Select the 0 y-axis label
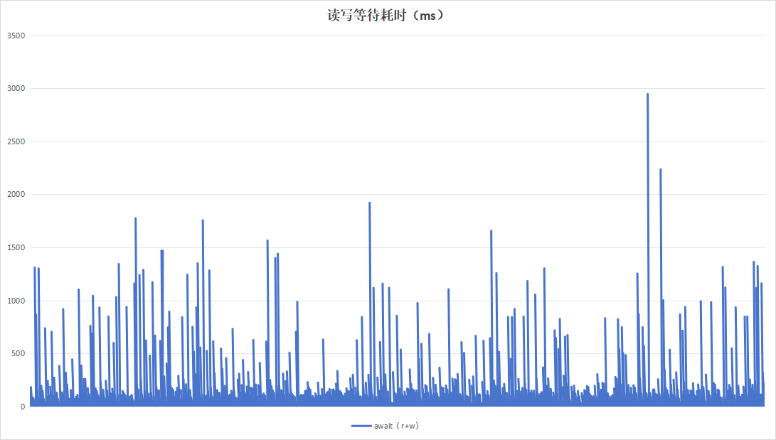776x440 pixels. pos(23,407)
